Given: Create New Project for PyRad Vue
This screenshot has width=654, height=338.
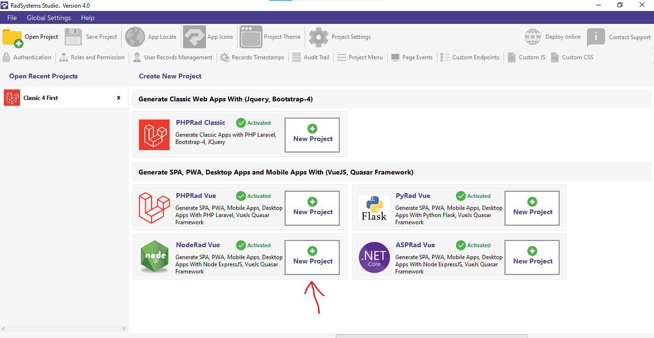Looking at the screenshot, I should coord(532,208).
